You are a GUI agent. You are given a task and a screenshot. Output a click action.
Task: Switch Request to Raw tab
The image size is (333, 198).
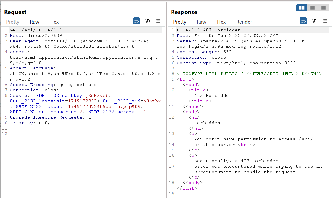[x=35, y=22]
